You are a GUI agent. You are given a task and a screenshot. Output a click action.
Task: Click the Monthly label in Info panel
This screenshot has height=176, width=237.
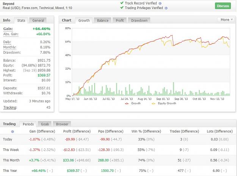(10, 47)
